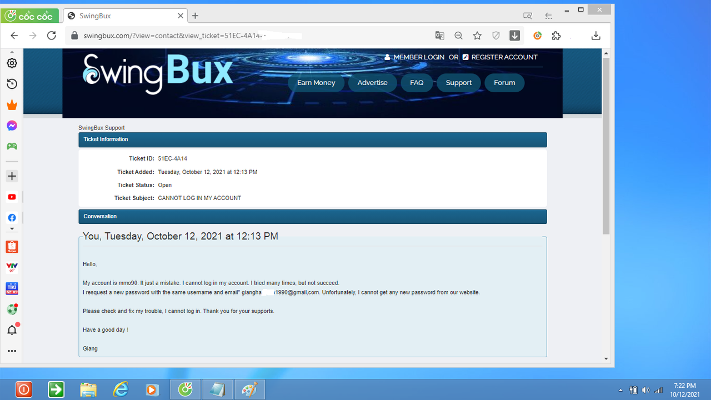The height and width of the screenshot is (400, 711).
Task: Click the translate page icon in address bar
Action: [x=439, y=36]
